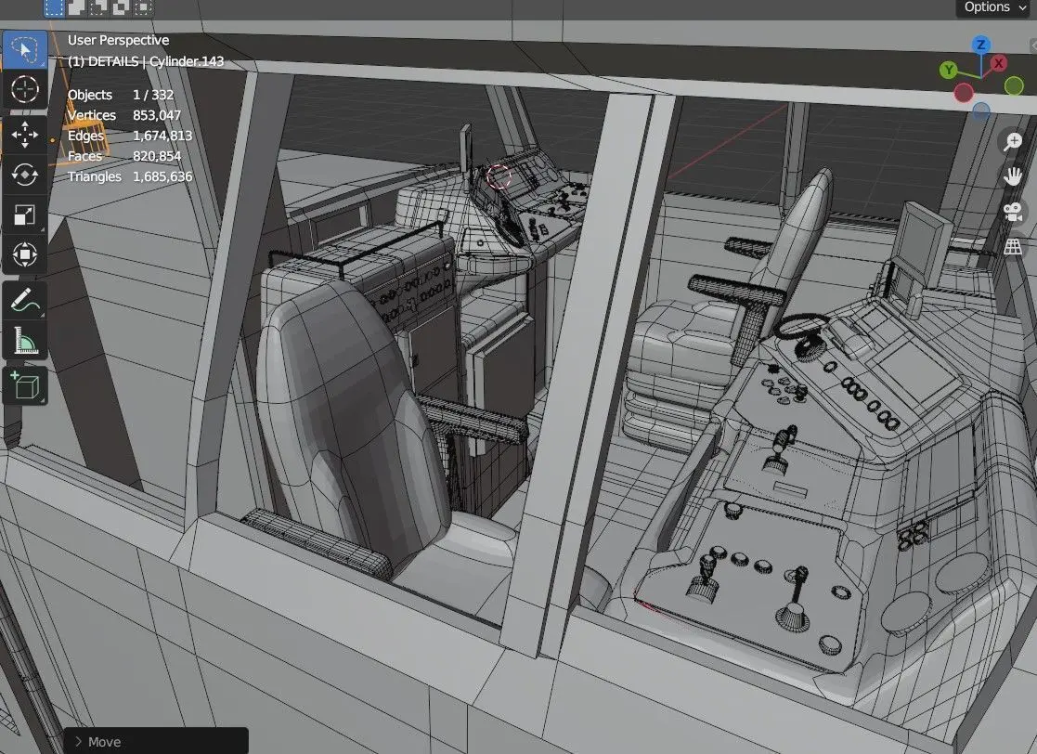
Task: Choose the Move tool in toolbar
Action: click(25, 135)
